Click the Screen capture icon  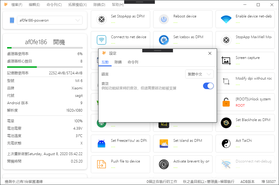(226, 61)
